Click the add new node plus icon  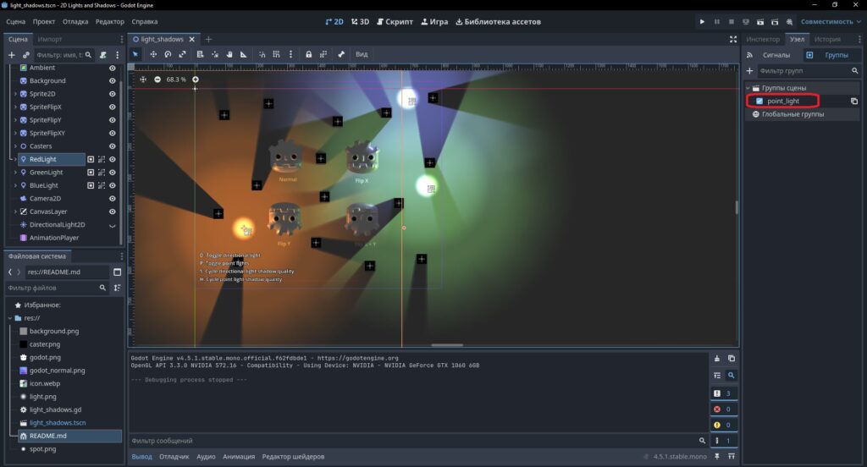coord(11,55)
